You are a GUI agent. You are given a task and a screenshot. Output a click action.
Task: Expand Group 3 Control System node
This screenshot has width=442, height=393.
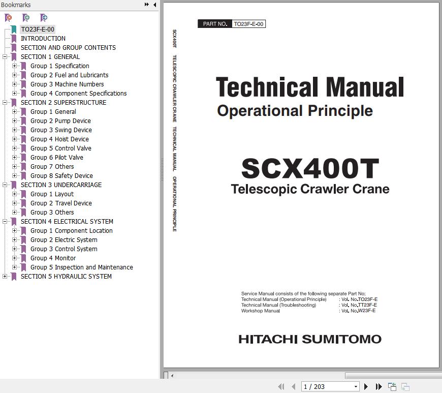15,249
